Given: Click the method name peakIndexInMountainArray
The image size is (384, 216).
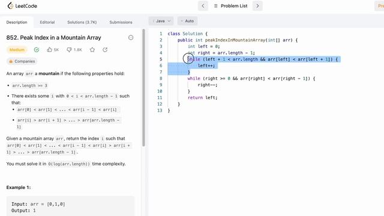Looking at the screenshot, I should coord(235,40).
